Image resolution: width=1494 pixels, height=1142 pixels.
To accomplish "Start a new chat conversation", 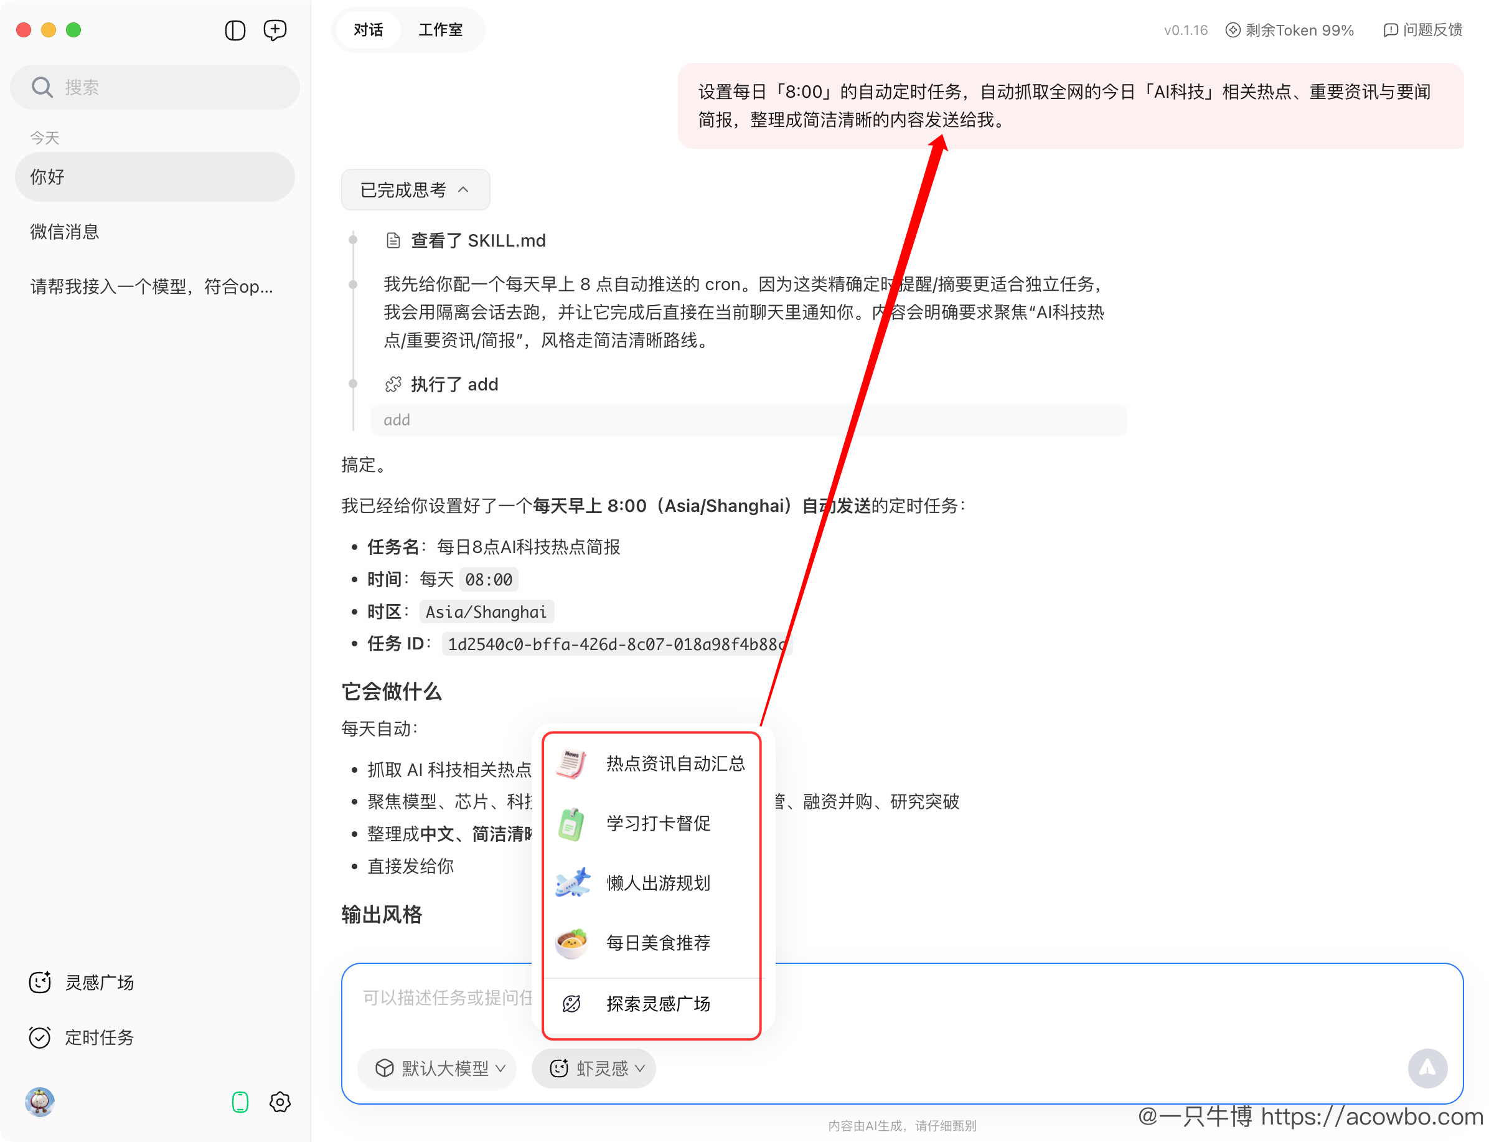I will [x=275, y=30].
